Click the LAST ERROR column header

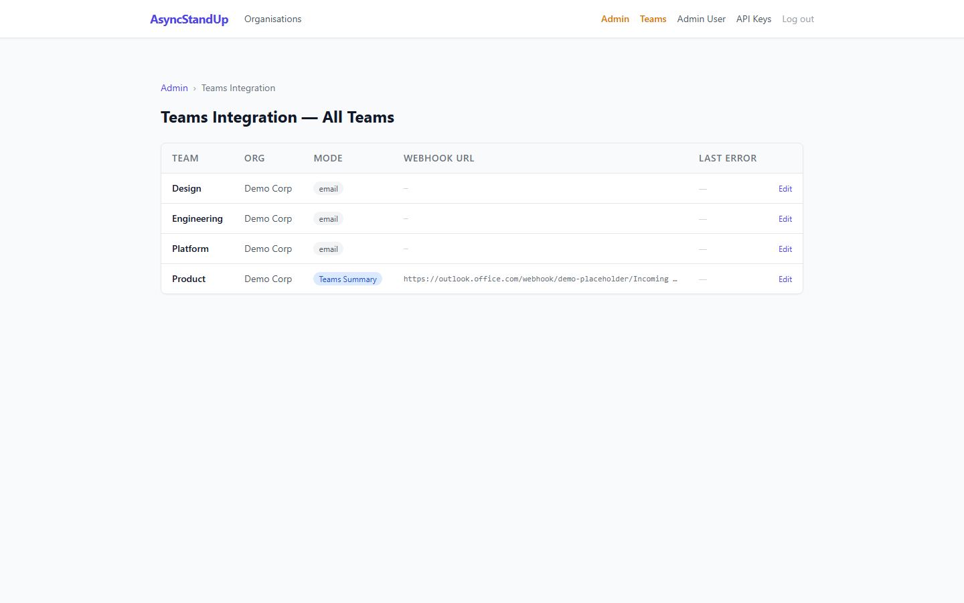(x=728, y=159)
